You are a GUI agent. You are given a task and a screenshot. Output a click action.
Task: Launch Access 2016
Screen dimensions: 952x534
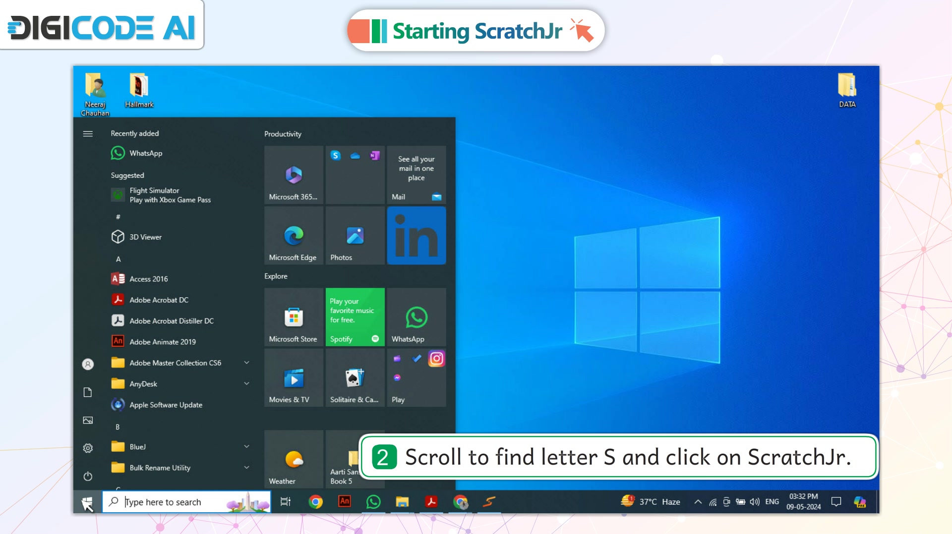(x=139, y=279)
